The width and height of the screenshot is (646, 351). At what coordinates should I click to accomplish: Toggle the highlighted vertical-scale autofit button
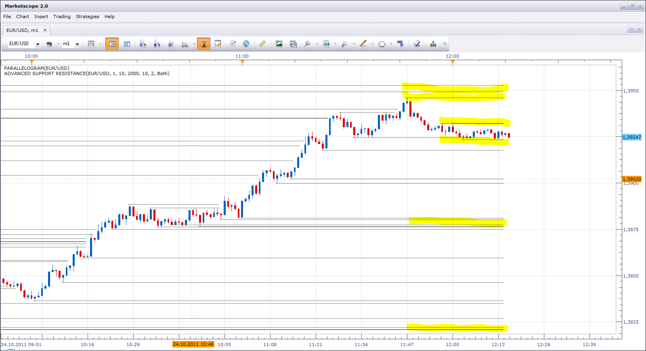point(204,44)
